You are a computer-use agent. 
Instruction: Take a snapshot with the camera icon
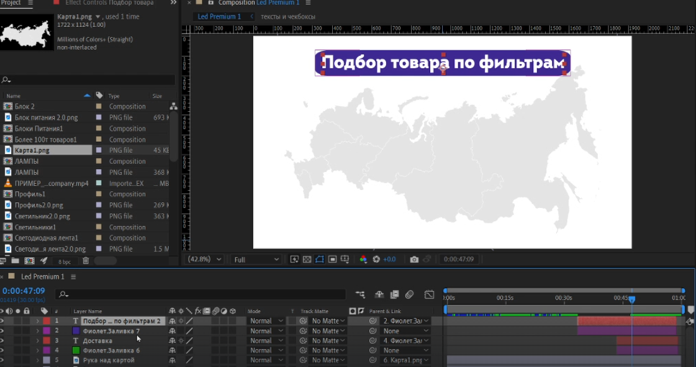pos(414,260)
